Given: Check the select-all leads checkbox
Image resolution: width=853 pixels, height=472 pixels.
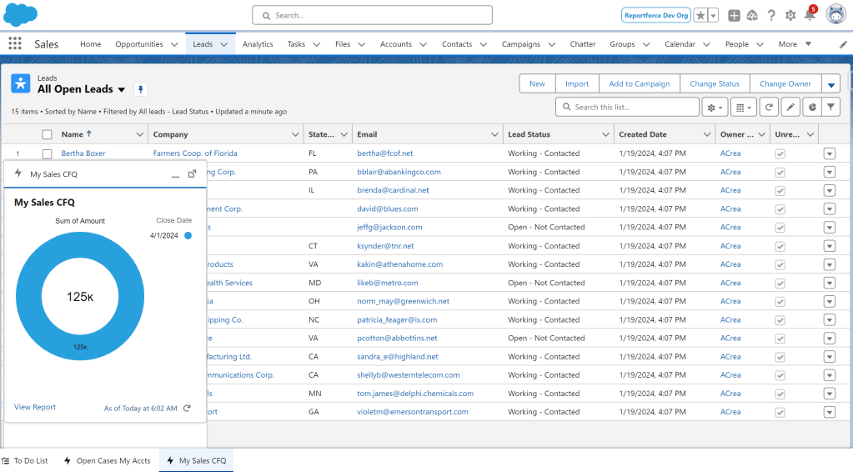Looking at the screenshot, I should tap(48, 134).
